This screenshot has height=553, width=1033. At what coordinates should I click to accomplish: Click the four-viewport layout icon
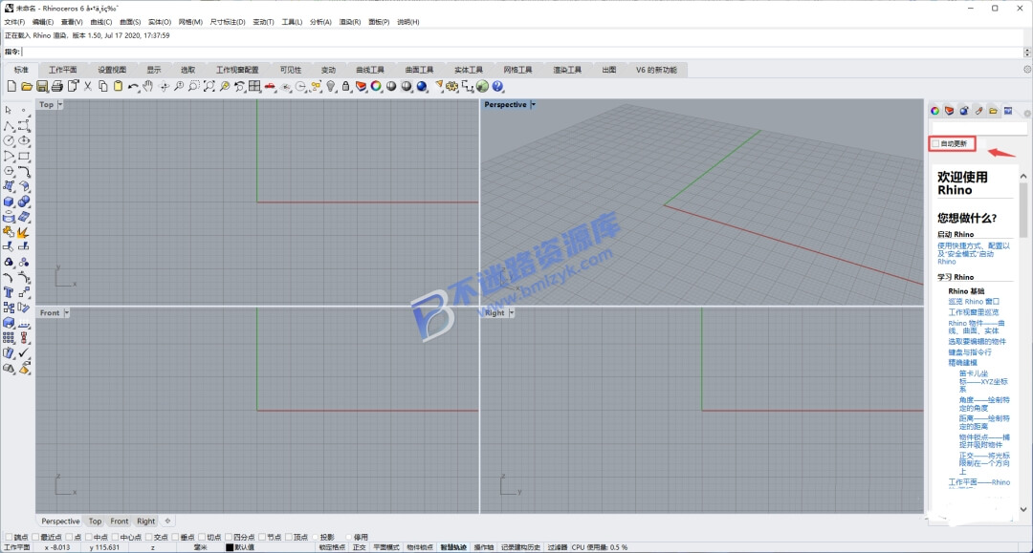(254, 86)
